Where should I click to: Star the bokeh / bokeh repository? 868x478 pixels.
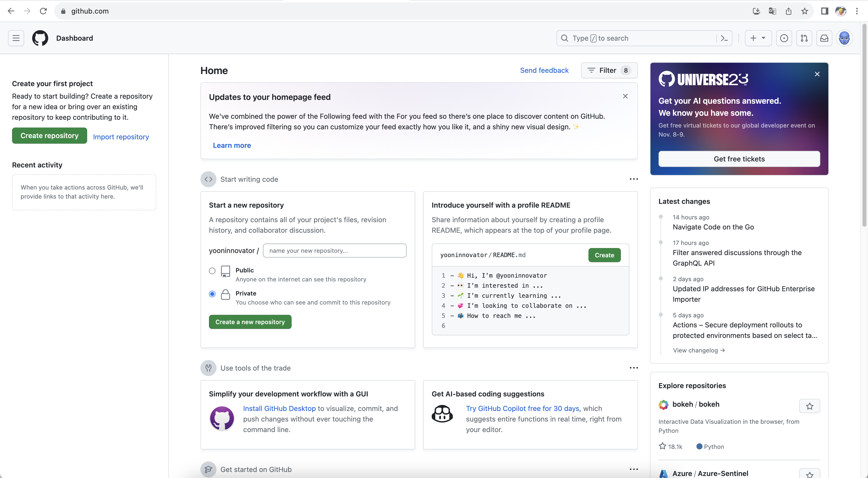pyautogui.click(x=809, y=406)
